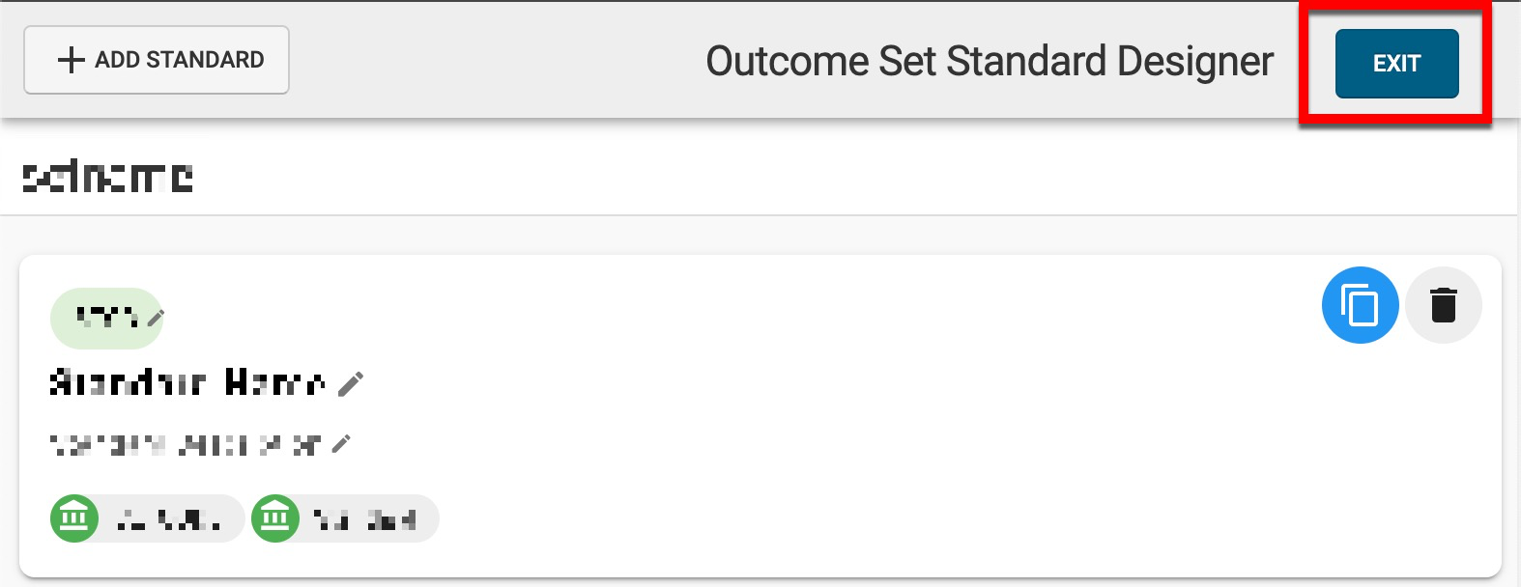Click the first institution chip label
This screenshot has height=587, width=1521.
tap(168, 519)
